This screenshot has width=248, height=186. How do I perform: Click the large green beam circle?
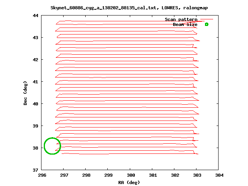[52, 146]
